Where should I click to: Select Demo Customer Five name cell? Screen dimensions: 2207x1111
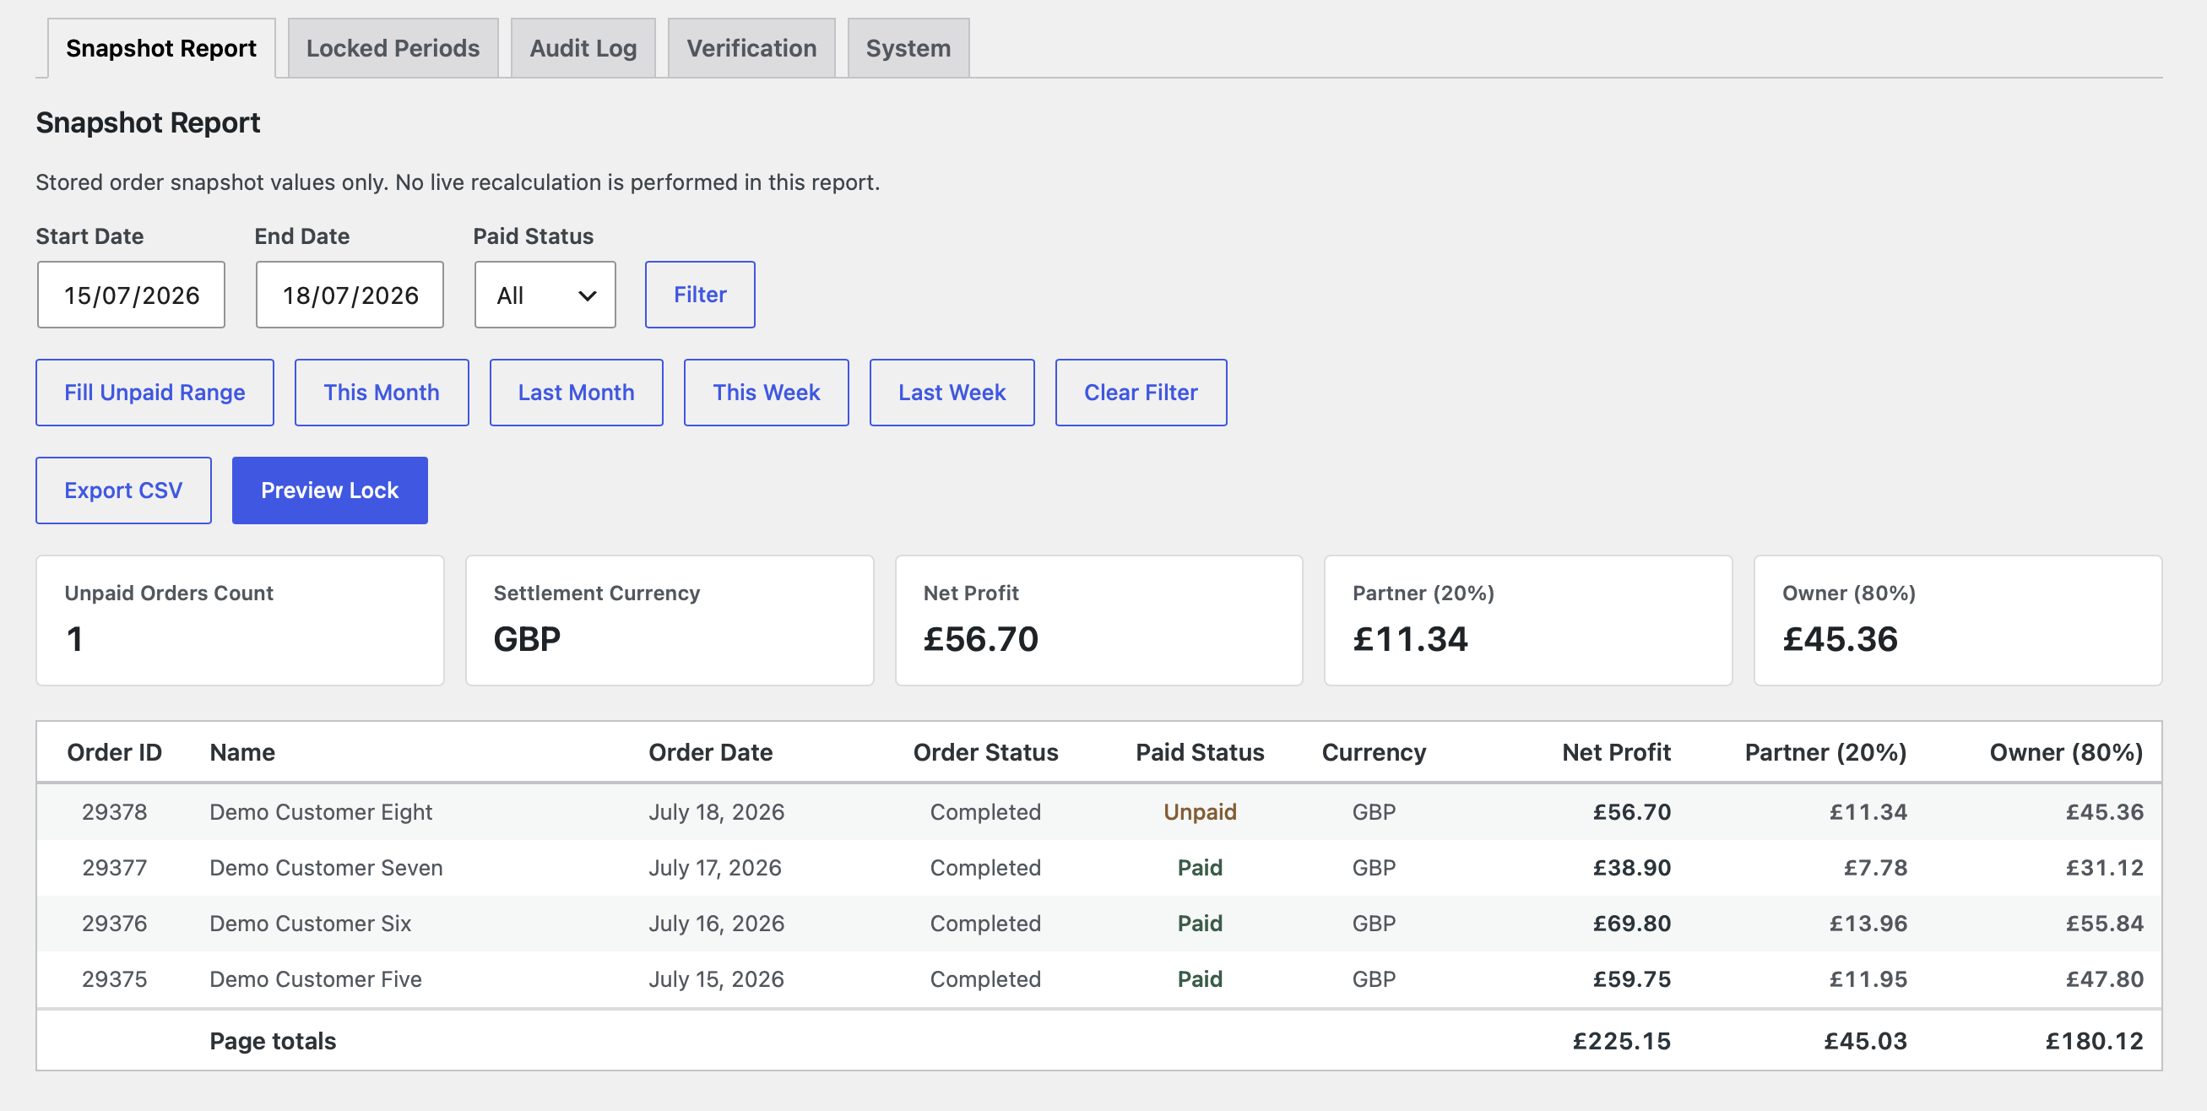coord(316,978)
